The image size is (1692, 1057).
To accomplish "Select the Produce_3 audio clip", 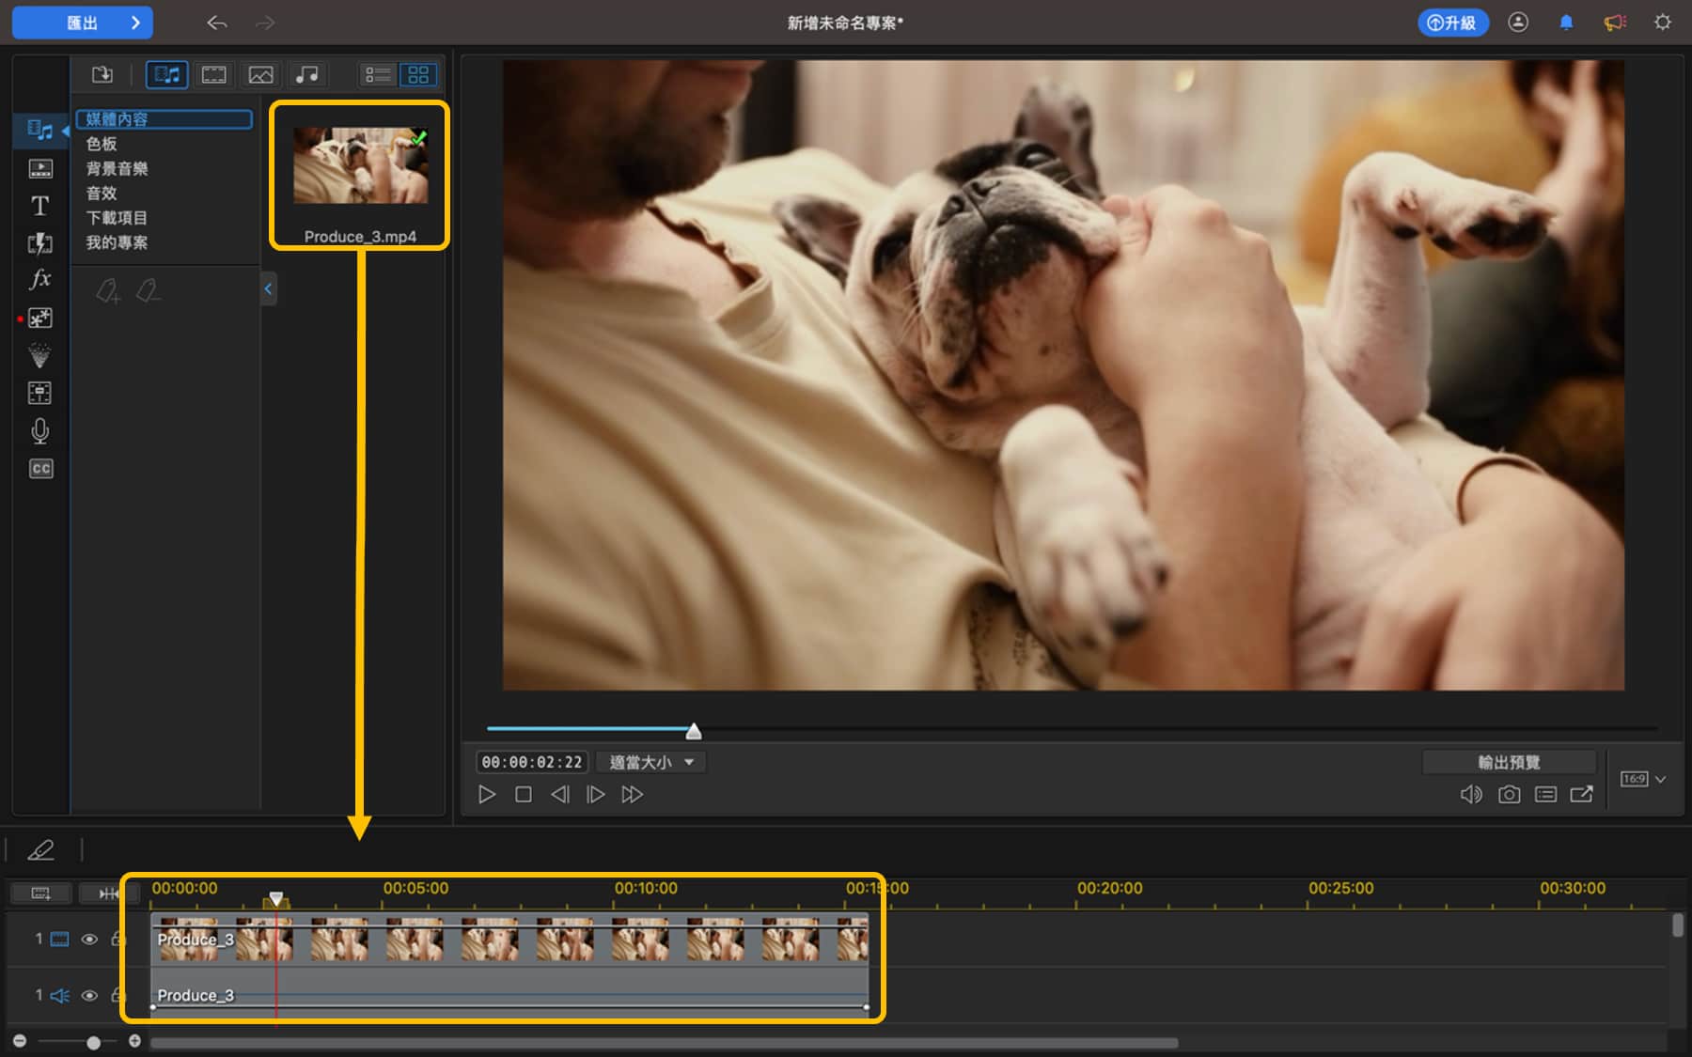I will (509, 995).
